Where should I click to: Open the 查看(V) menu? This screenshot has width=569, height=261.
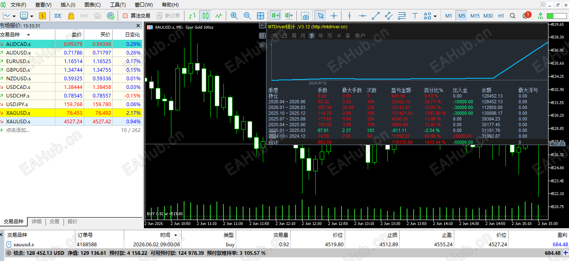pos(43,5)
